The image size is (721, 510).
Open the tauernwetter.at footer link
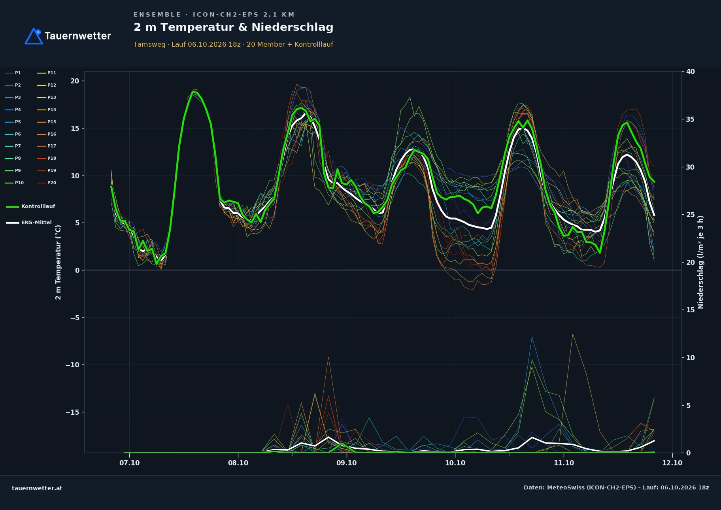pyautogui.click(x=37, y=488)
